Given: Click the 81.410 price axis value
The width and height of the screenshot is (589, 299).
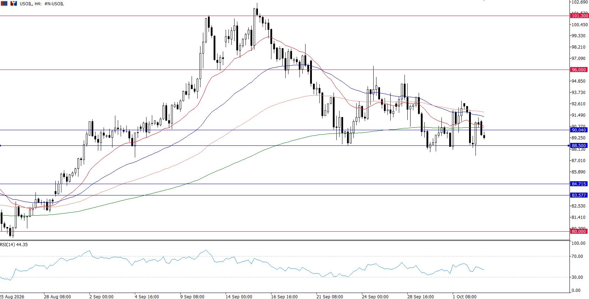Looking at the screenshot, I should pyautogui.click(x=579, y=217).
